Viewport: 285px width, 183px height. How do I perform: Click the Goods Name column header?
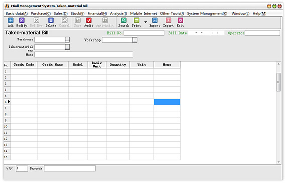pos(53,65)
